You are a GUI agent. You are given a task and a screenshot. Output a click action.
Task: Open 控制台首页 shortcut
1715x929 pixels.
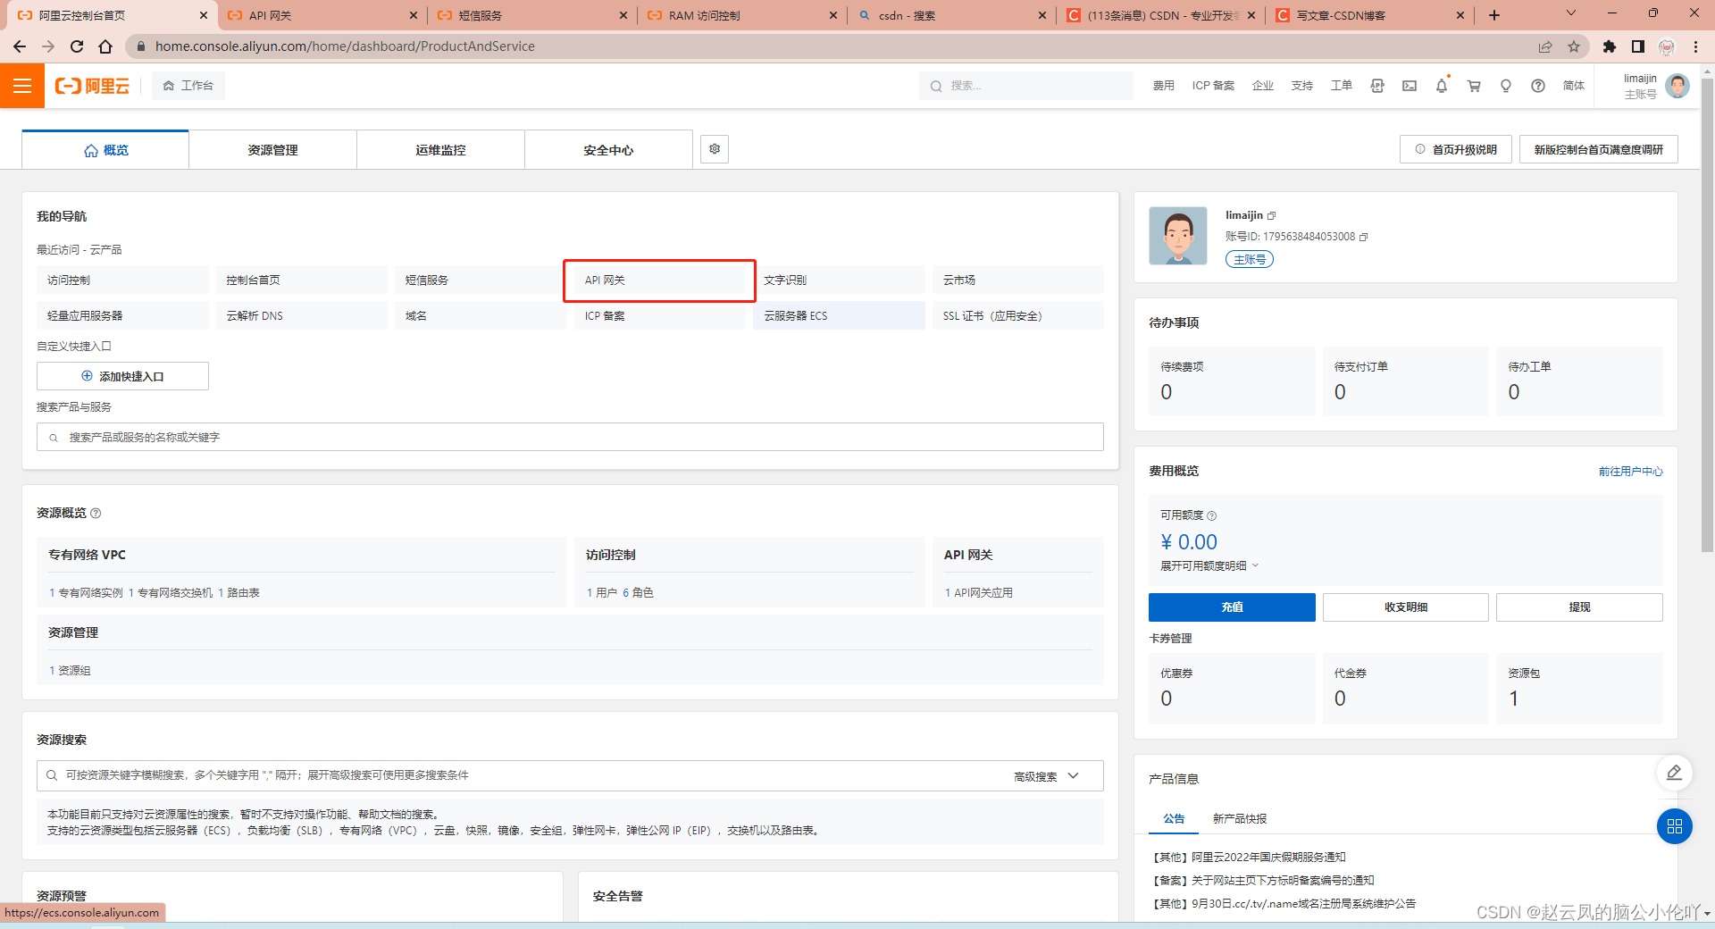[301, 280]
